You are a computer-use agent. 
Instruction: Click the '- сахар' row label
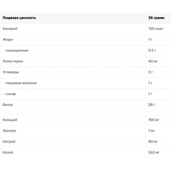click(10, 94)
